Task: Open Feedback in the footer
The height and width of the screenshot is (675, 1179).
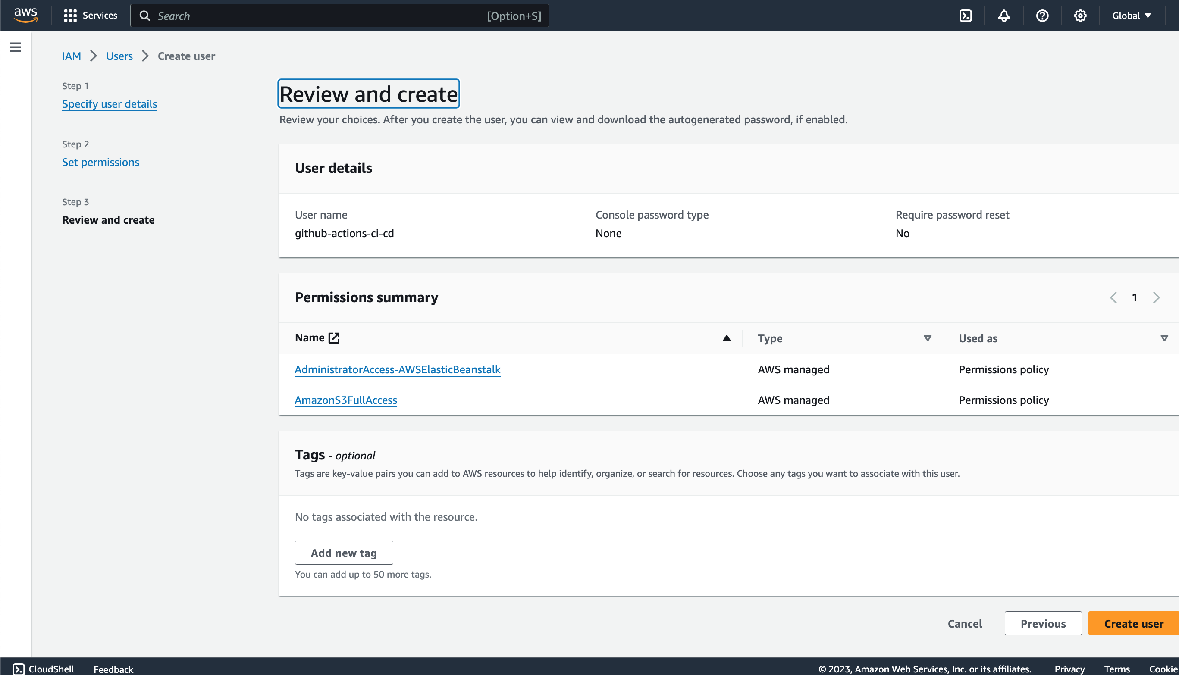Action: pos(113,669)
